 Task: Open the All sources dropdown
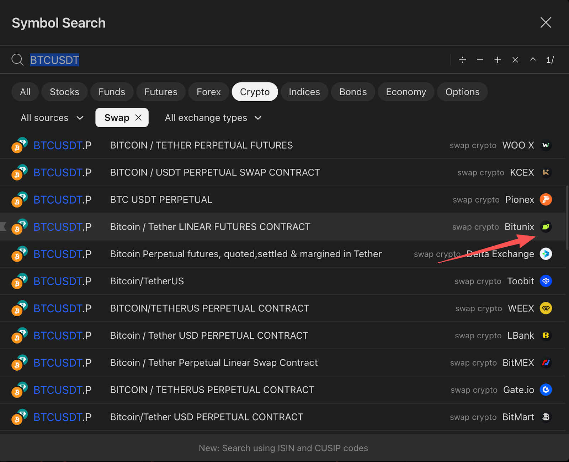(x=52, y=118)
